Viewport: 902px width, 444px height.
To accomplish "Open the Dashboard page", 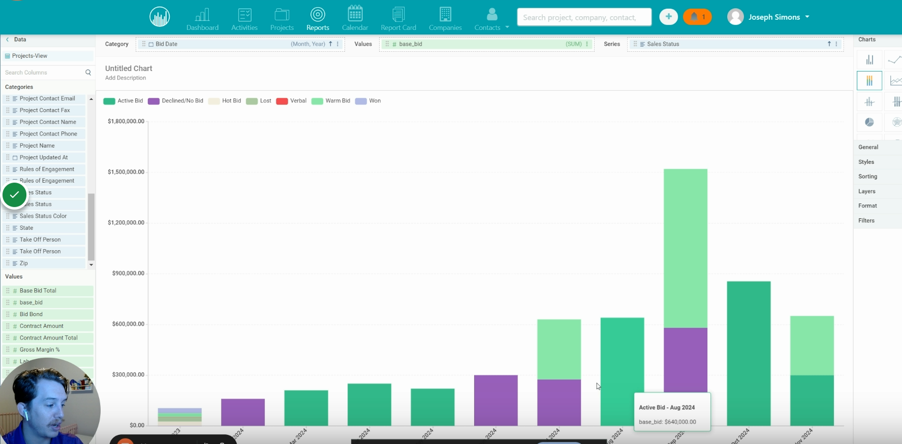I will pyautogui.click(x=202, y=19).
